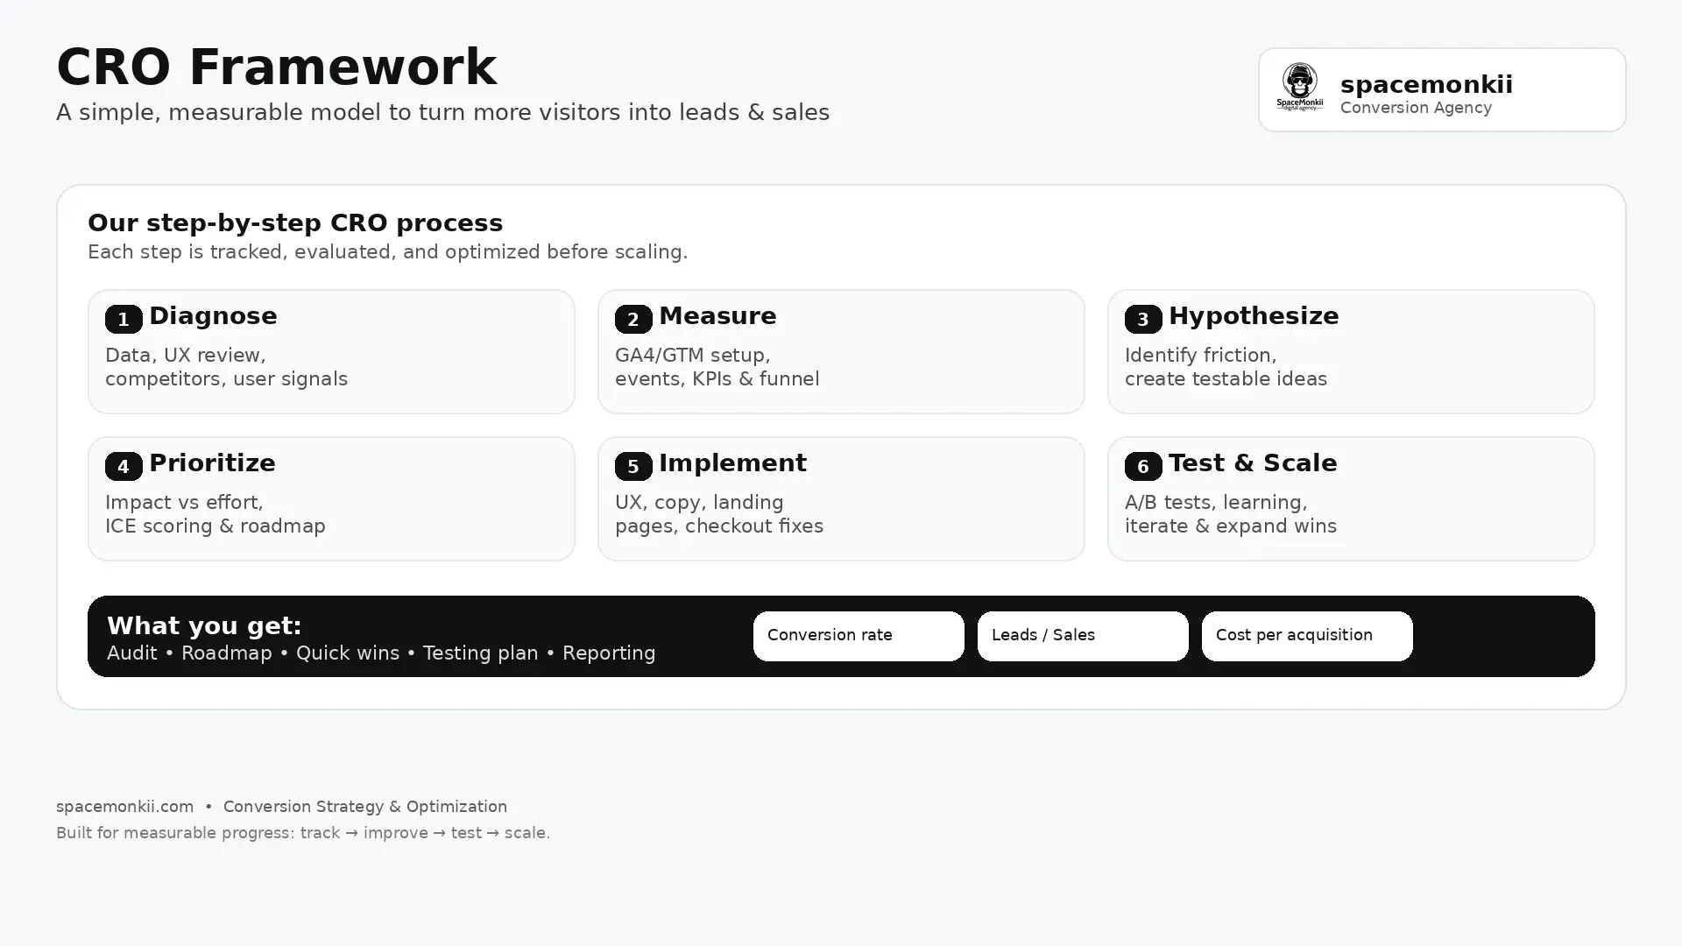1682x946 pixels.
Task: Click the step 2 number badge
Action: point(633,320)
